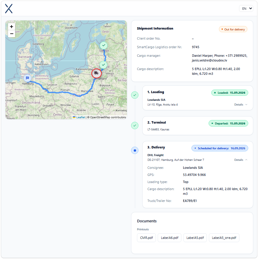The height and width of the screenshot is (259, 258).
Task: Expand Details for the Loading step
Action: tap(241, 105)
